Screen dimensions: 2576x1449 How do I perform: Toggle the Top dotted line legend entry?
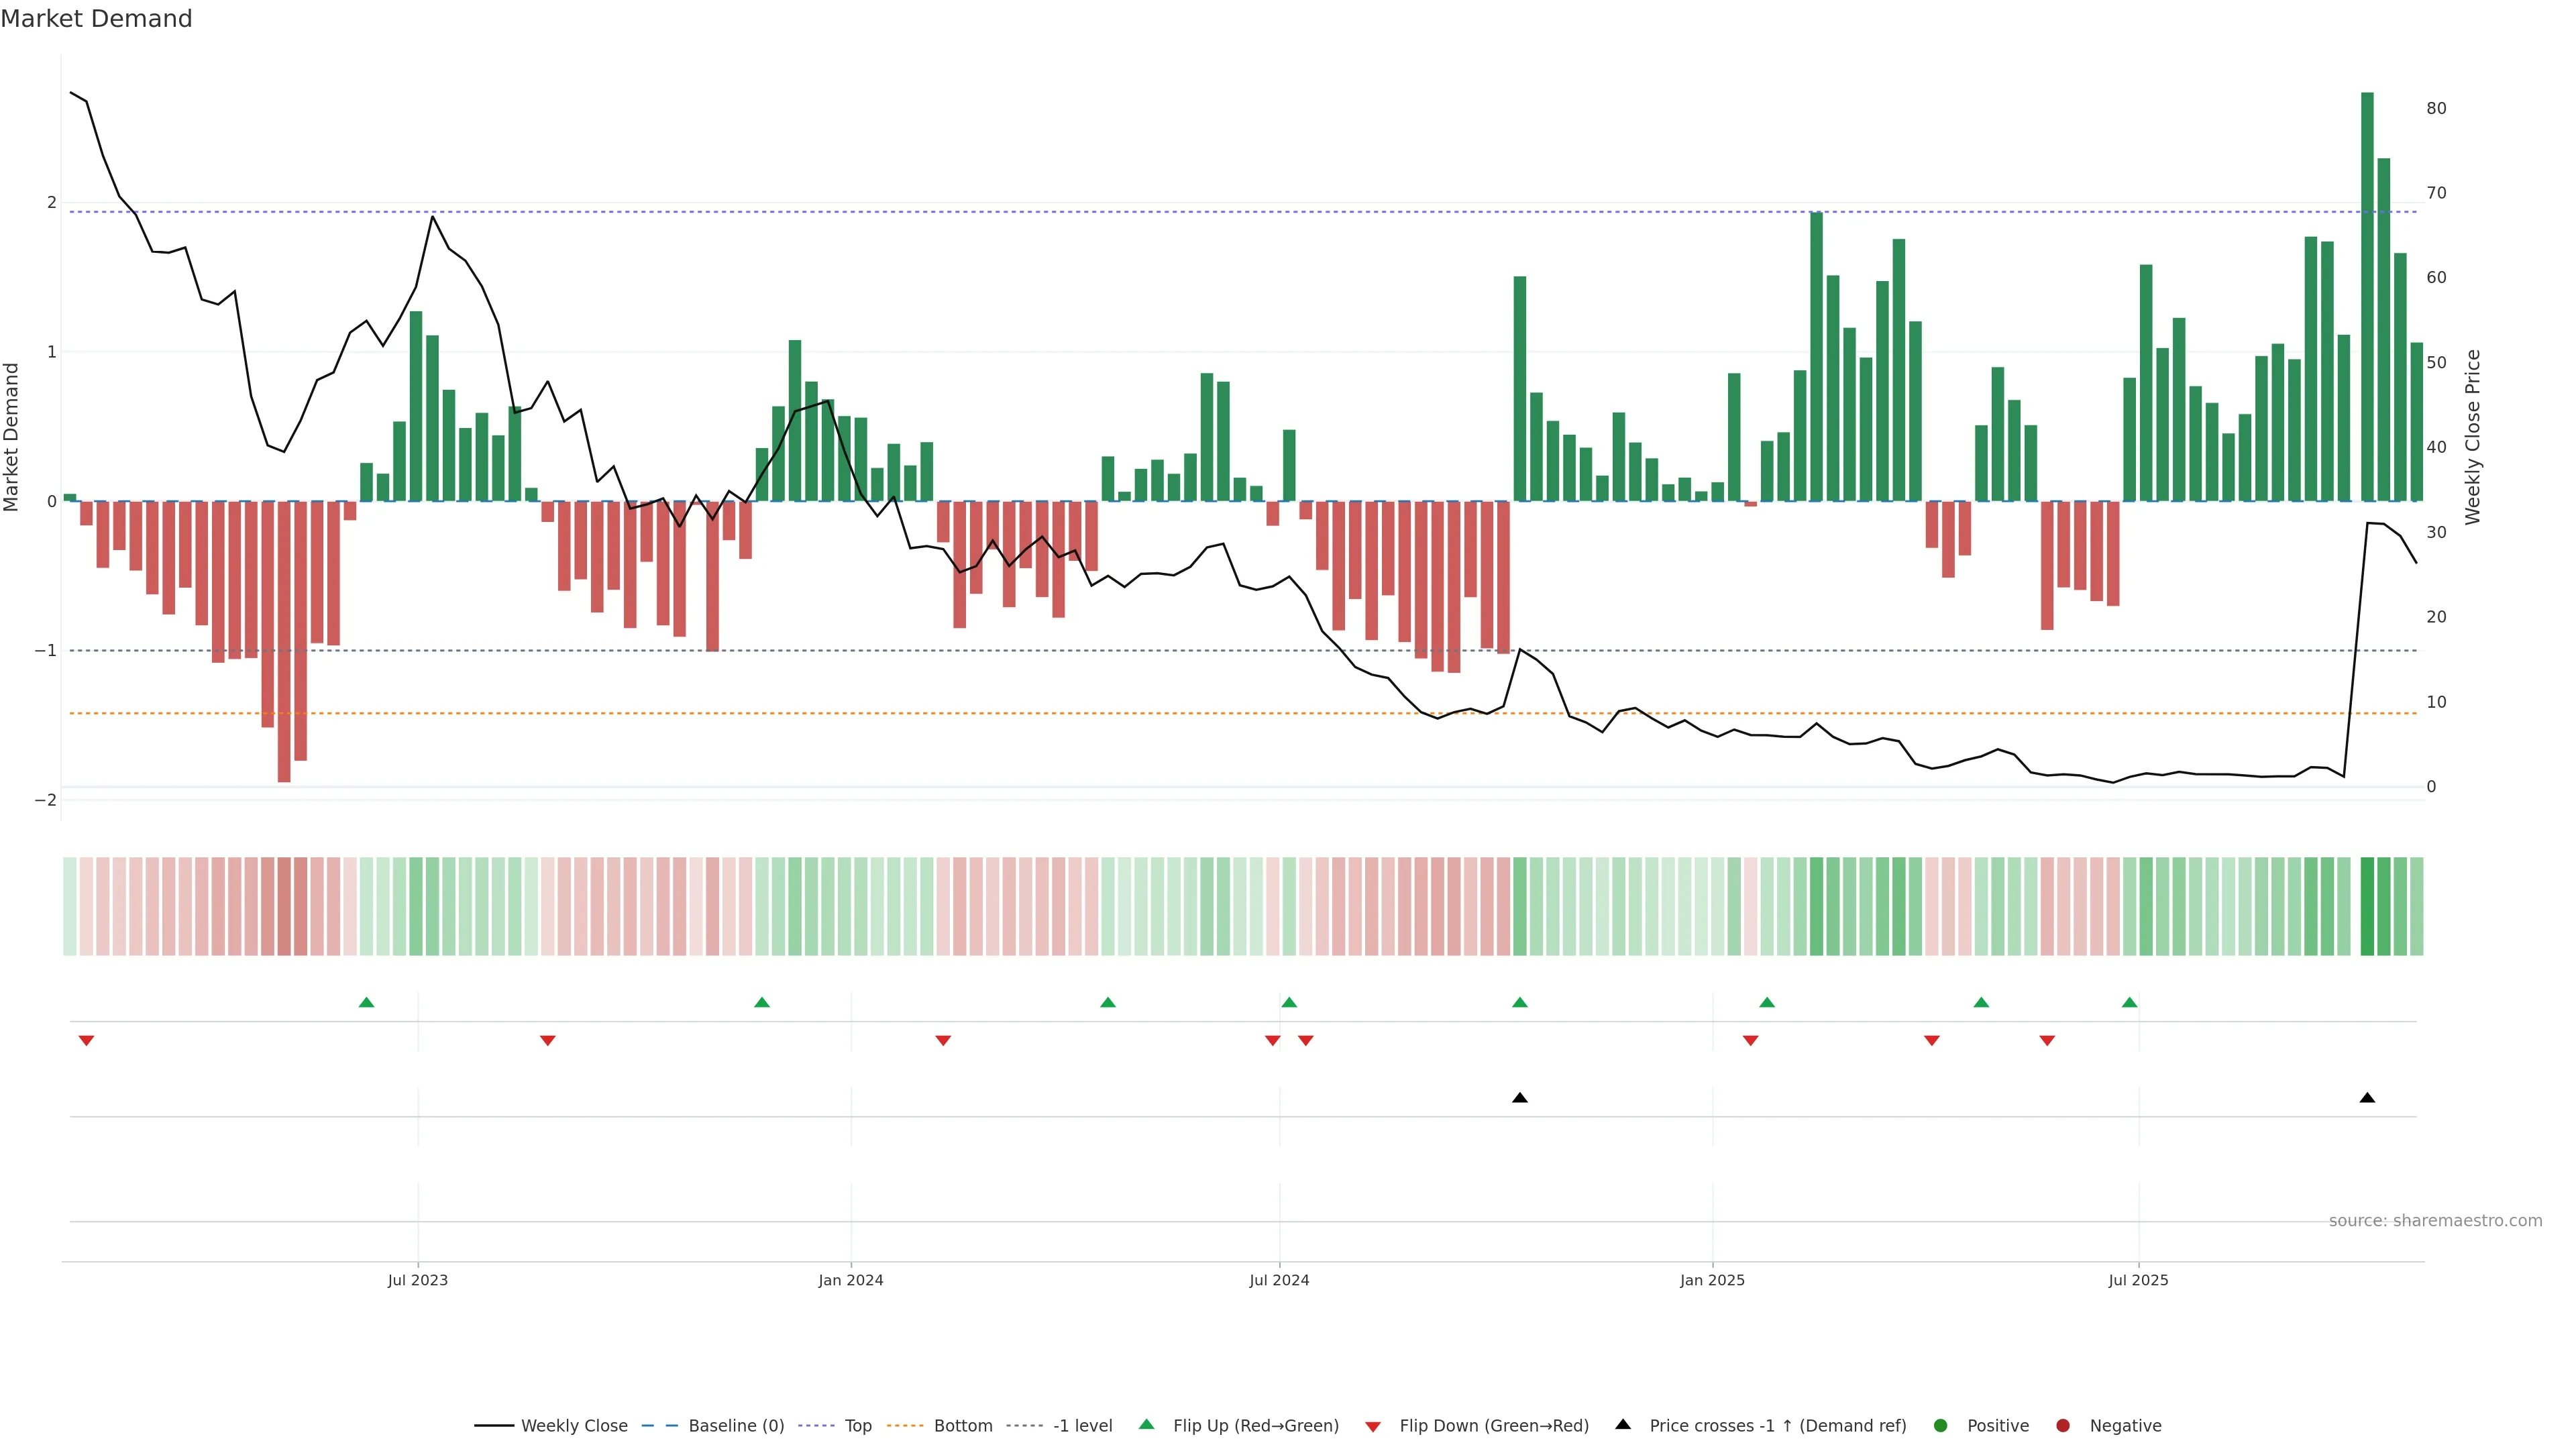[x=857, y=1425]
